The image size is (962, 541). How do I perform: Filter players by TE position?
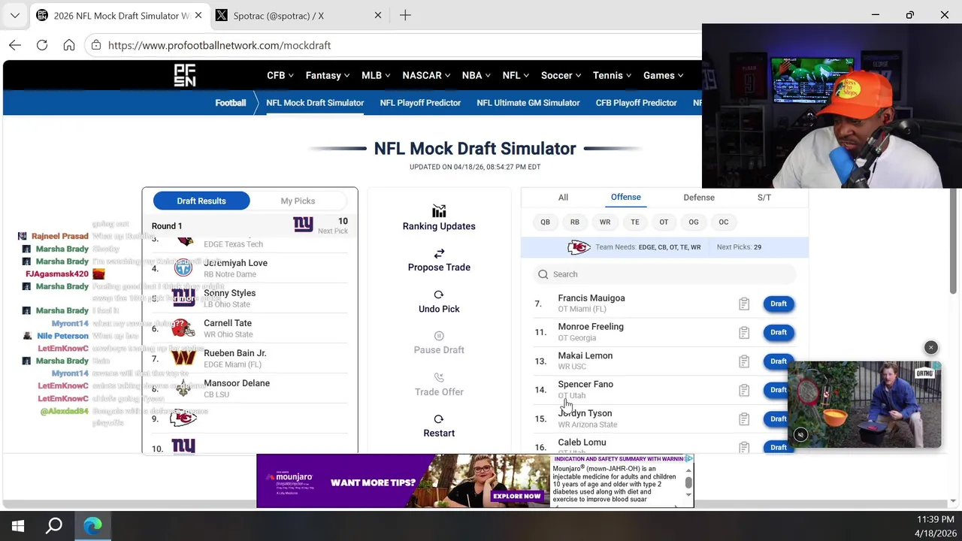coord(635,222)
